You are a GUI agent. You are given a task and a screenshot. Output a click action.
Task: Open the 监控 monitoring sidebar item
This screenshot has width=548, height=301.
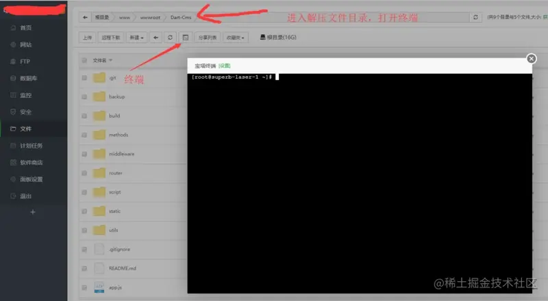(x=25, y=95)
